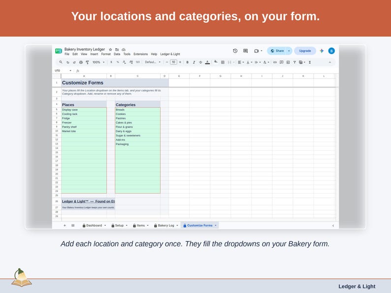Click the Share button
Screen dimensions: 391x293
pyautogui.click(x=277, y=51)
